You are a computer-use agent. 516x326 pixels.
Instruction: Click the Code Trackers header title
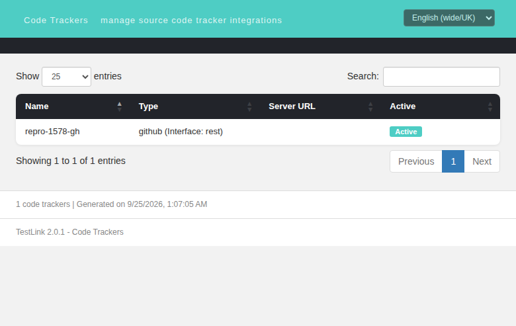click(56, 20)
